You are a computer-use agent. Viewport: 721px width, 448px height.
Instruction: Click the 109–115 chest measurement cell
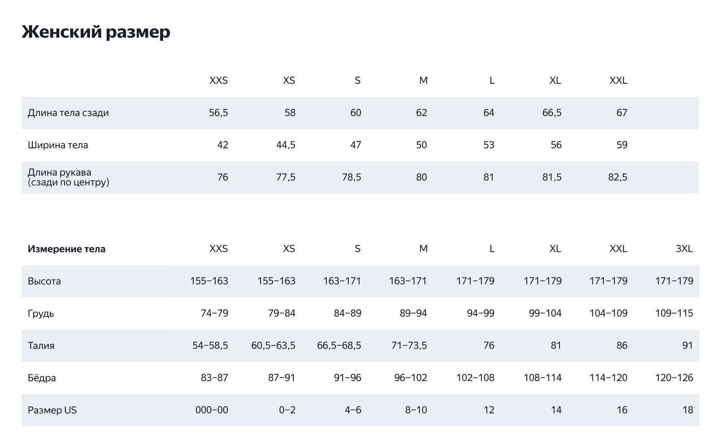(674, 314)
